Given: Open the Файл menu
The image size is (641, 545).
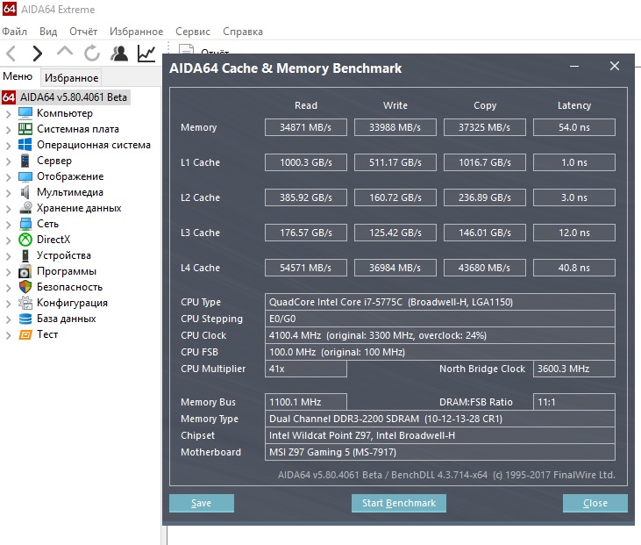Looking at the screenshot, I should pos(15,32).
